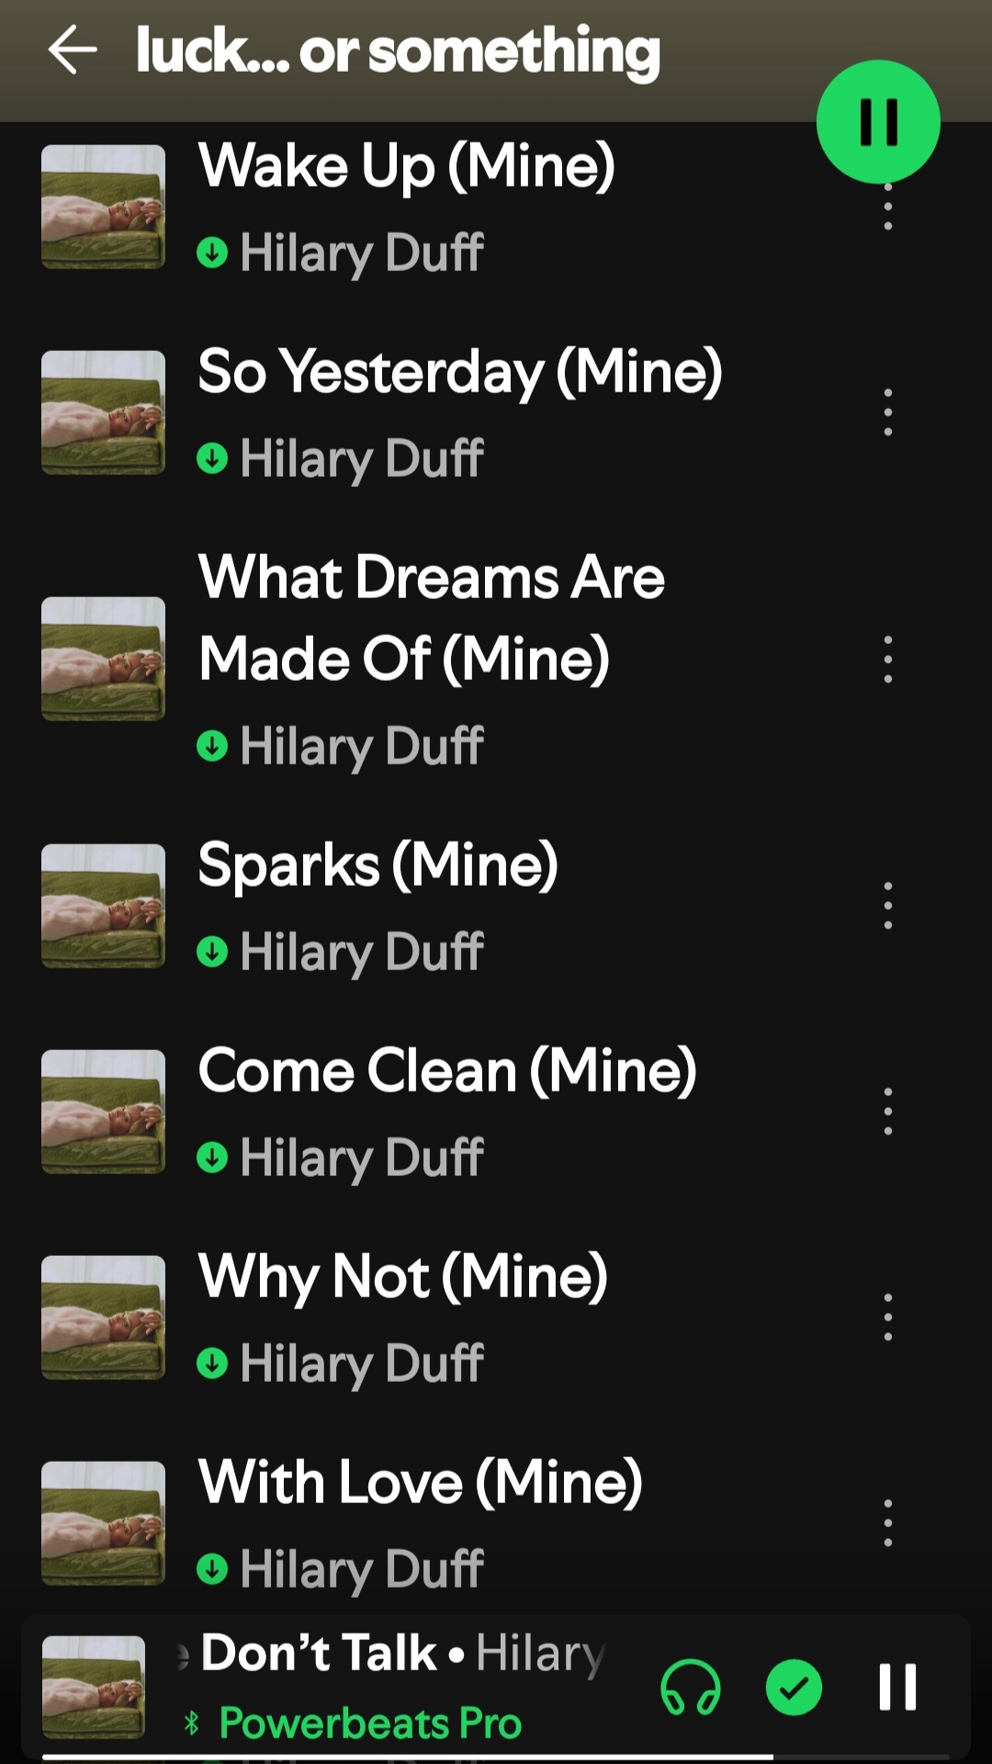Open more options for Come Clean (Mine)

pyautogui.click(x=887, y=1112)
